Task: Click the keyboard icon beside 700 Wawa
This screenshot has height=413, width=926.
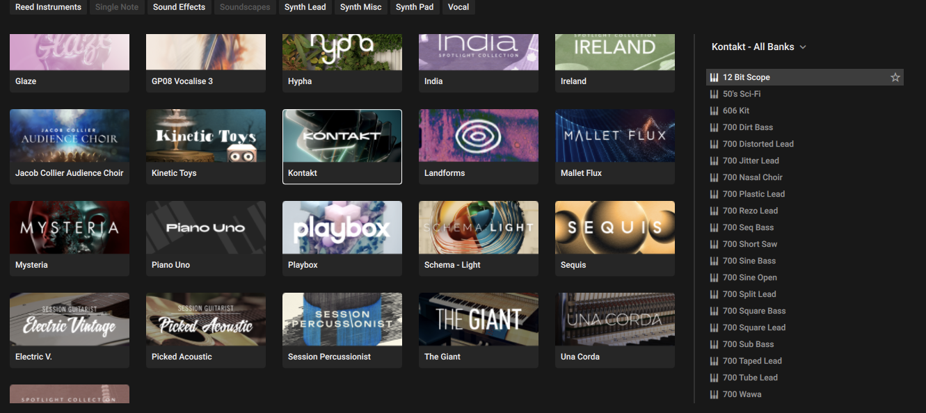Action: (715, 394)
